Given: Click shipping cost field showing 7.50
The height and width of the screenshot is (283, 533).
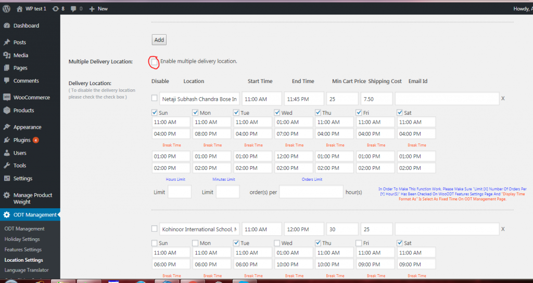Looking at the screenshot, I should [377, 99].
